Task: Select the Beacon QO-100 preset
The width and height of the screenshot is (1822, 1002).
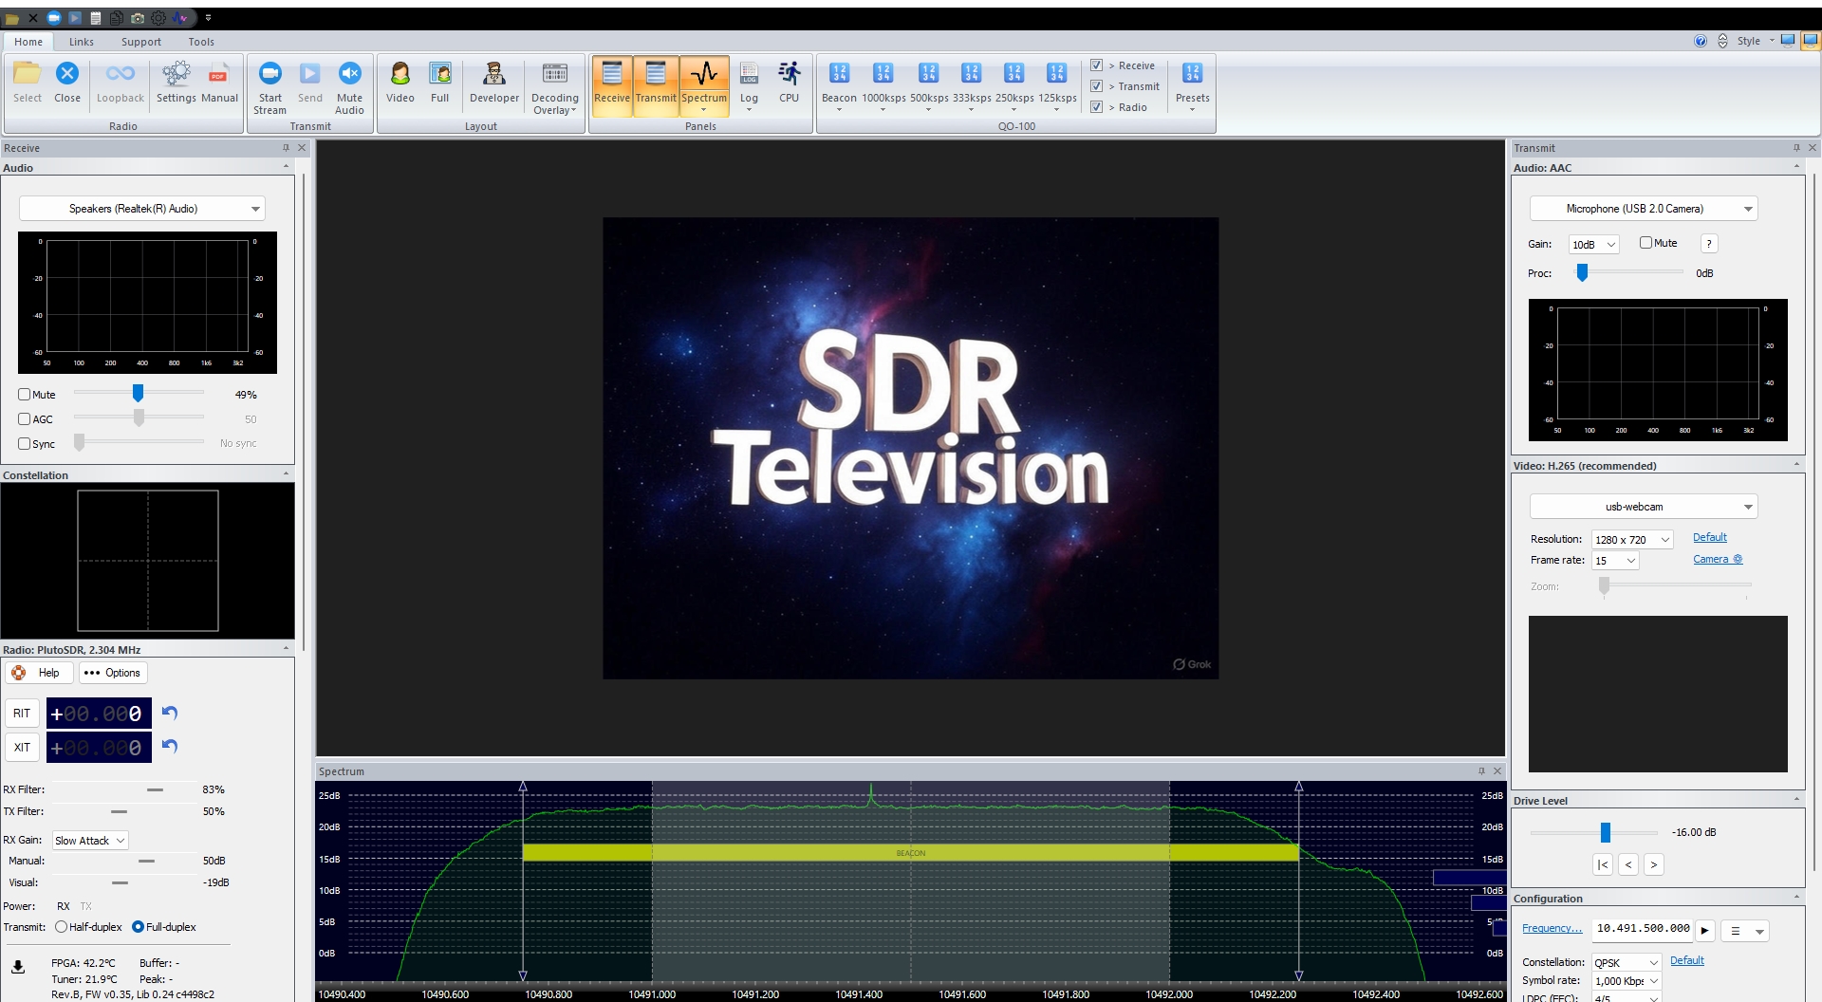Action: [839, 85]
